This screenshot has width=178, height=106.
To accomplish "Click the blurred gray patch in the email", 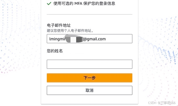I will (74, 39).
